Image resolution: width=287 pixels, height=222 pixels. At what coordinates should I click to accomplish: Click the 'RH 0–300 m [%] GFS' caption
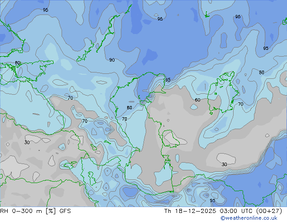coord(35,211)
